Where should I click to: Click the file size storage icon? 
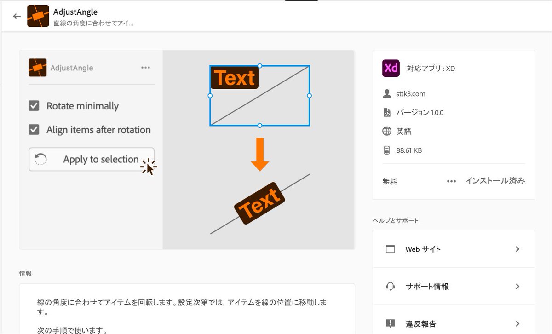[387, 150]
